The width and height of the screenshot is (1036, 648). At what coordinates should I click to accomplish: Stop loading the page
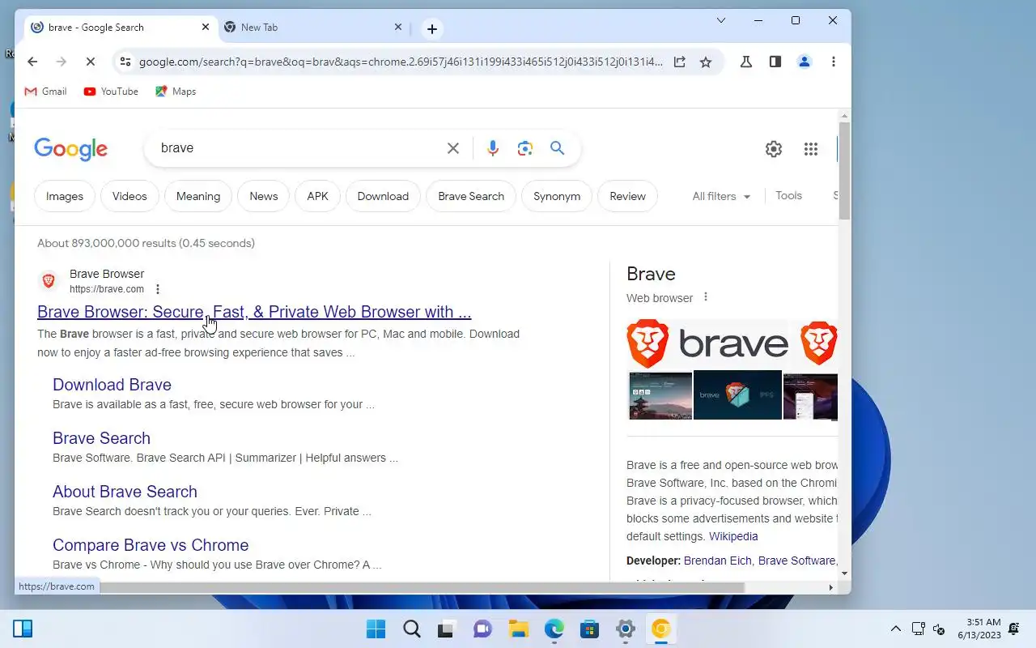click(x=91, y=62)
